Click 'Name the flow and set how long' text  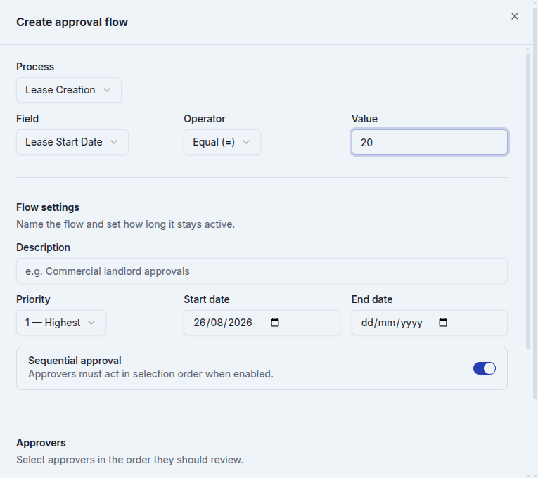tap(126, 224)
